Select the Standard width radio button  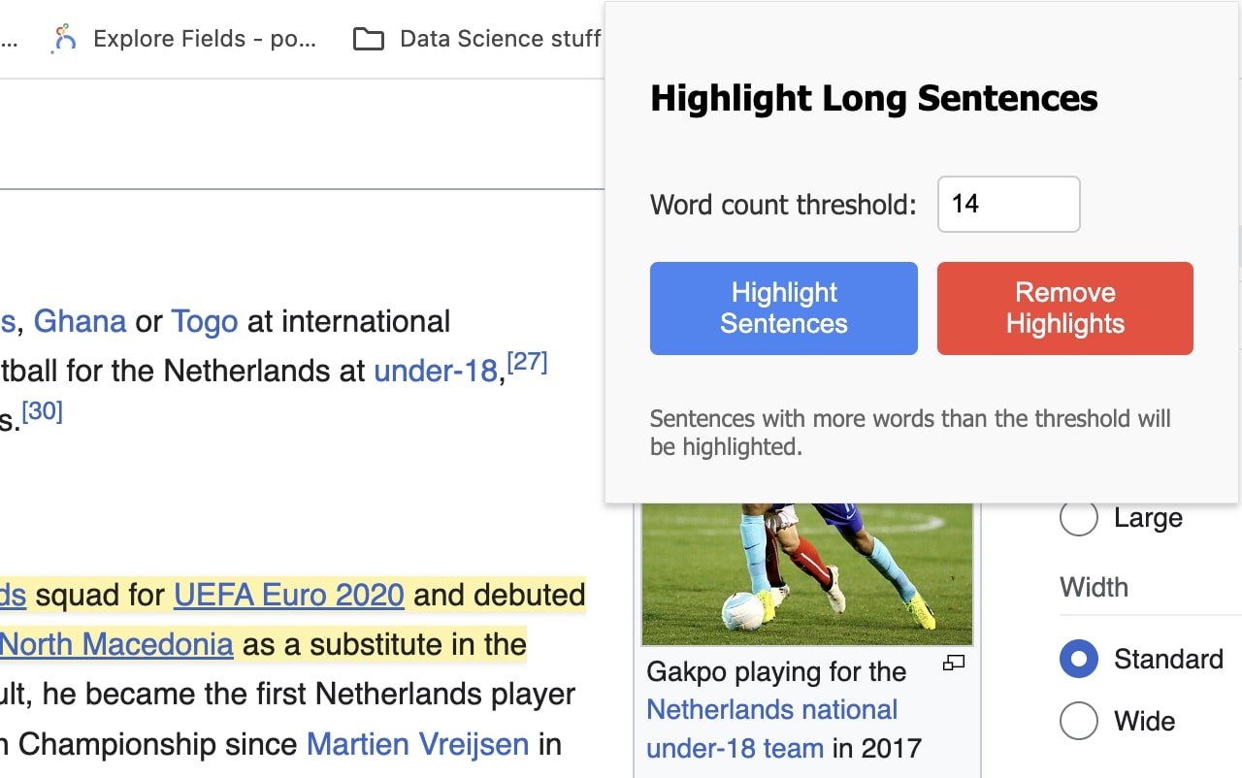click(x=1079, y=660)
